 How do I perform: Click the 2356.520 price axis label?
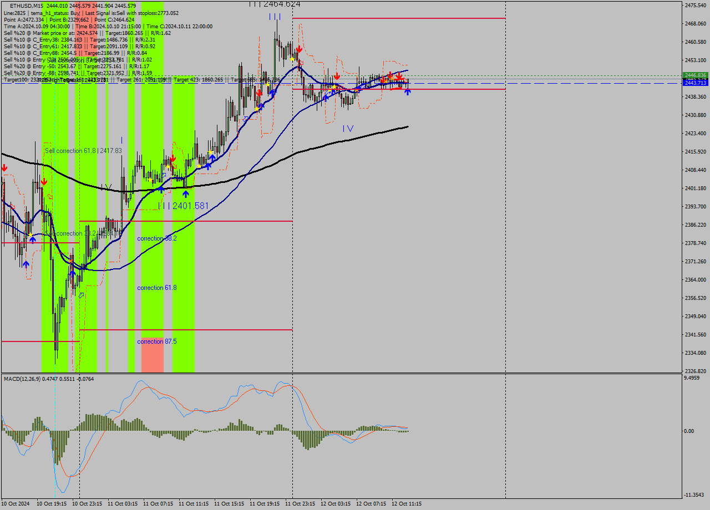pos(696,298)
